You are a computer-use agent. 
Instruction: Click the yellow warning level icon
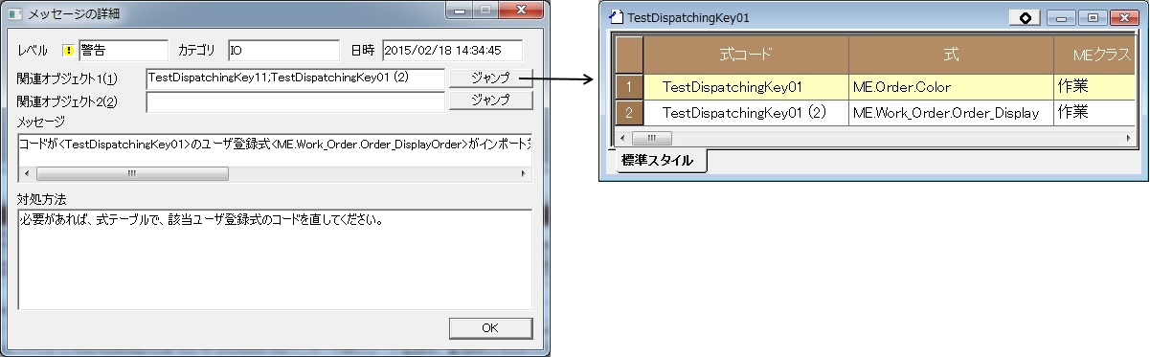pyautogui.click(x=69, y=50)
